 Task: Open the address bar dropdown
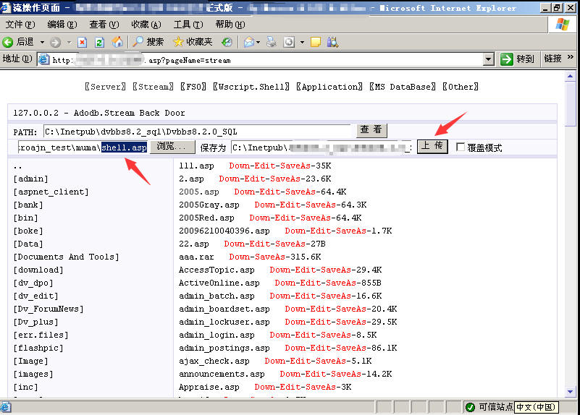click(489, 59)
